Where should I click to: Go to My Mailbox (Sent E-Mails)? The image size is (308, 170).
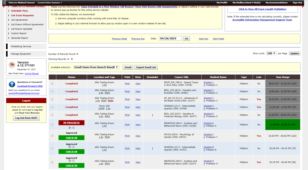click(x=246, y=2)
